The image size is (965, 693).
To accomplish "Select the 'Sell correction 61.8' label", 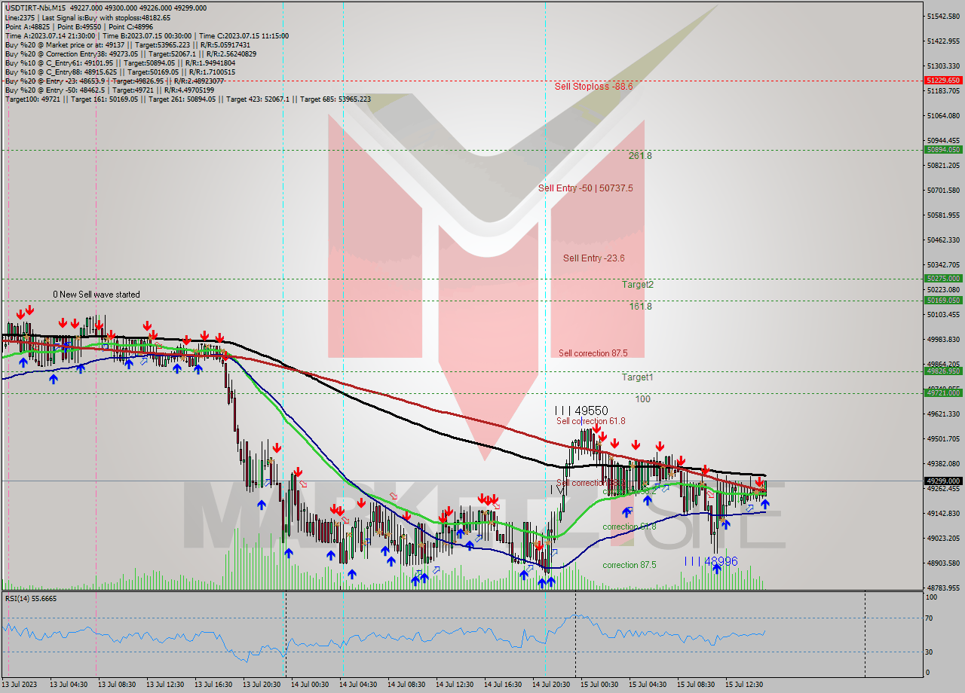I will [591, 421].
